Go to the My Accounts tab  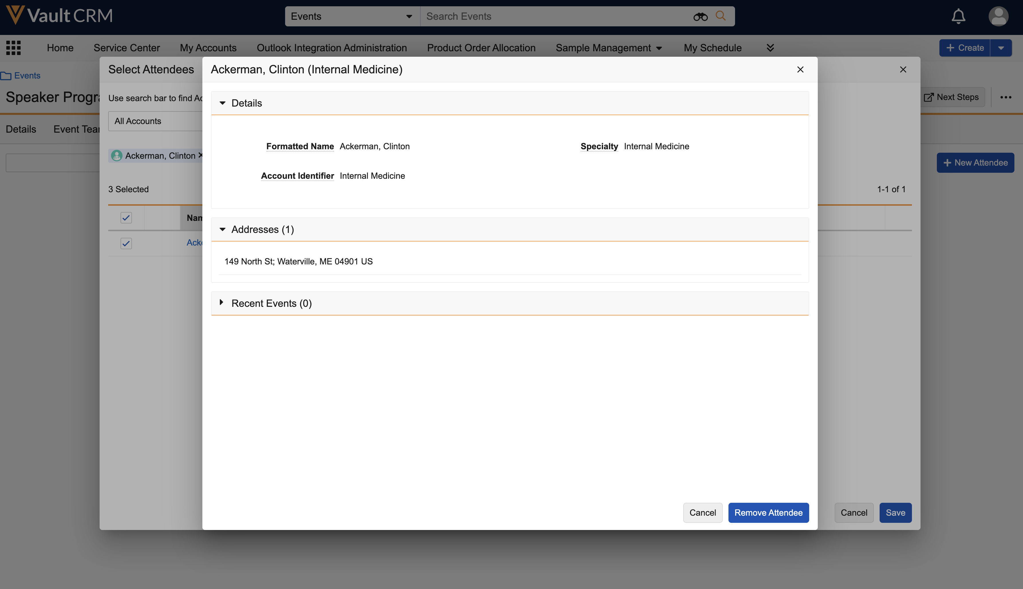(208, 48)
